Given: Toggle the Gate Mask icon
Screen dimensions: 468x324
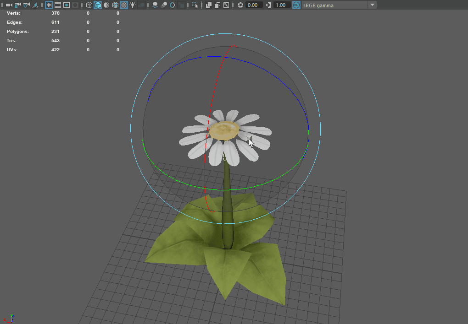Looking at the screenshot, I should pyautogui.click(x=75, y=5).
